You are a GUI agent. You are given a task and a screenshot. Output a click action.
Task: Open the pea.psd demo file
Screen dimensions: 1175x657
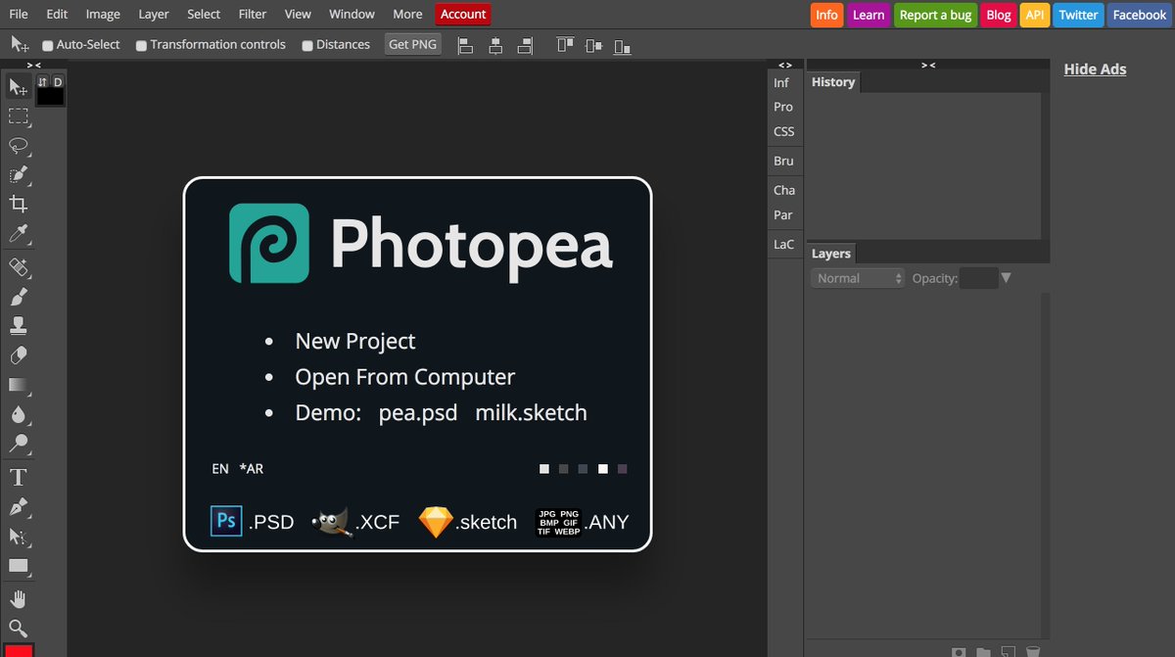click(x=418, y=412)
